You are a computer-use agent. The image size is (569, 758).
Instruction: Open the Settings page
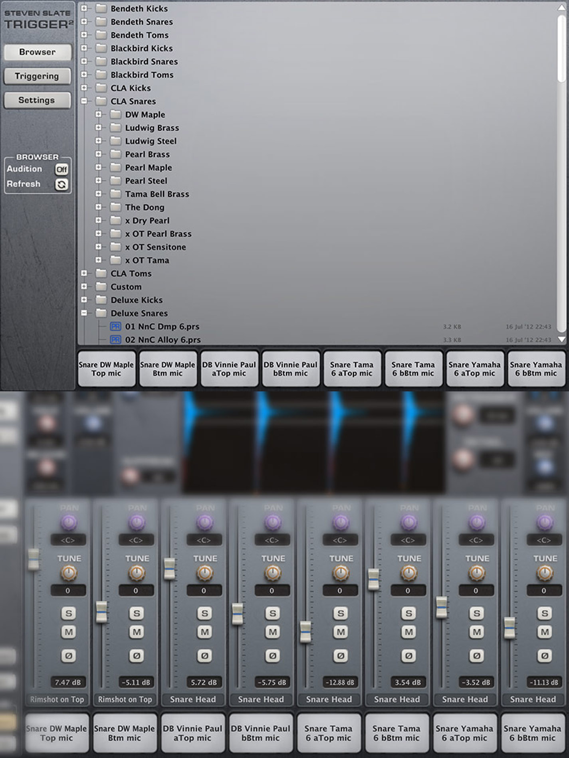(38, 100)
